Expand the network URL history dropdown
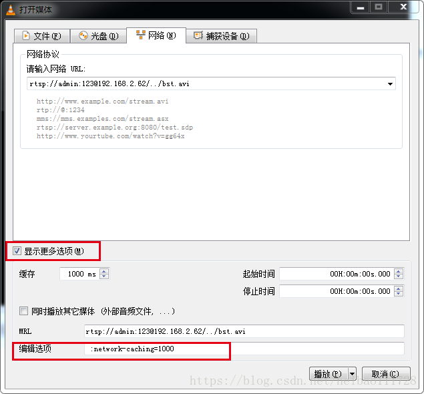The width and height of the screenshot is (424, 394). coord(390,84)
